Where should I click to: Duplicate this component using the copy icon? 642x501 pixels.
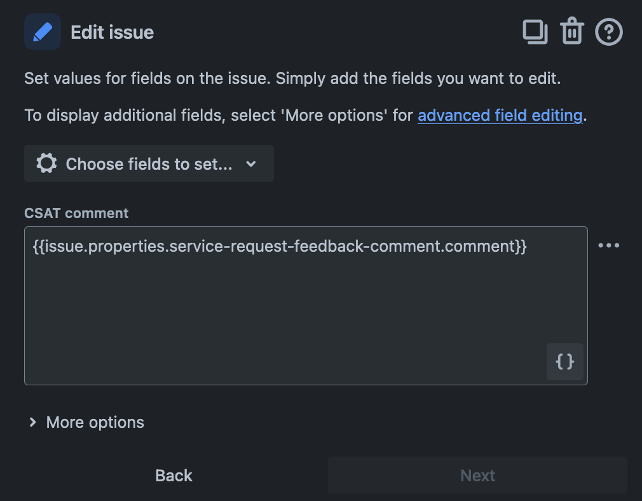(535, 32)
